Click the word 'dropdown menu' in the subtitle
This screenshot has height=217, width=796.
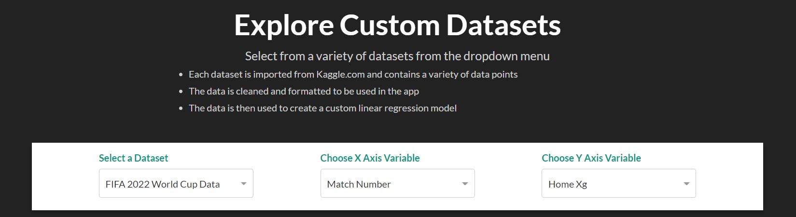tap(506, 56)
